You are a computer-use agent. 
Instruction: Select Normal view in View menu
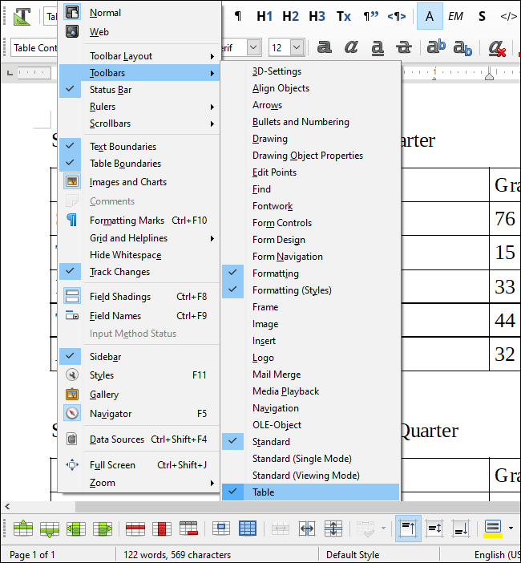click(139, 13)
